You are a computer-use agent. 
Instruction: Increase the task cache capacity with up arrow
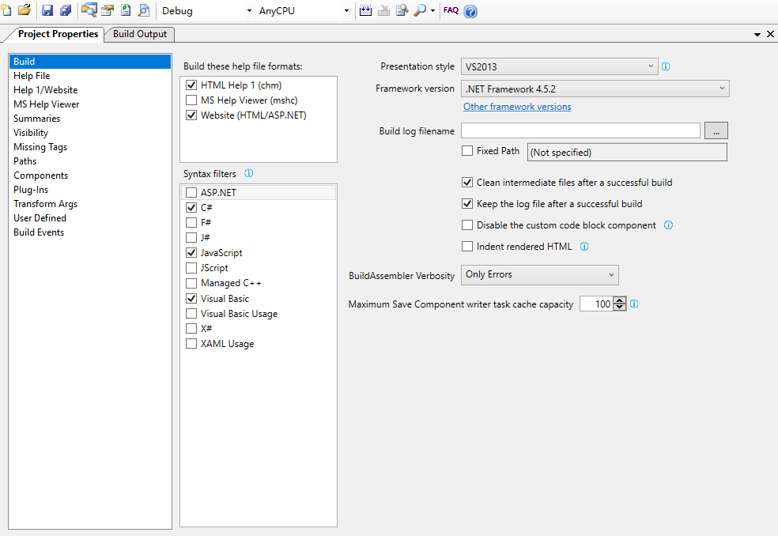click(x=619, y=300)
